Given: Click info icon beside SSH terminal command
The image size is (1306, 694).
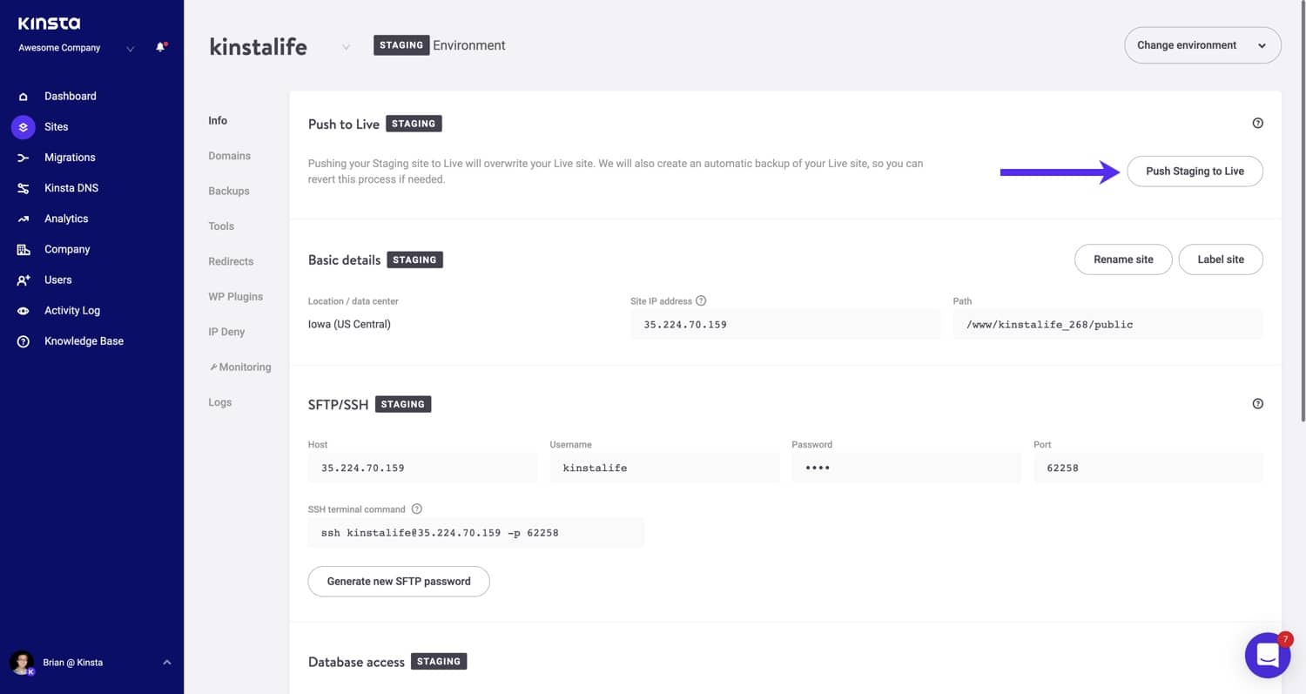Looking at the screenshot, I should coord(416,509).
